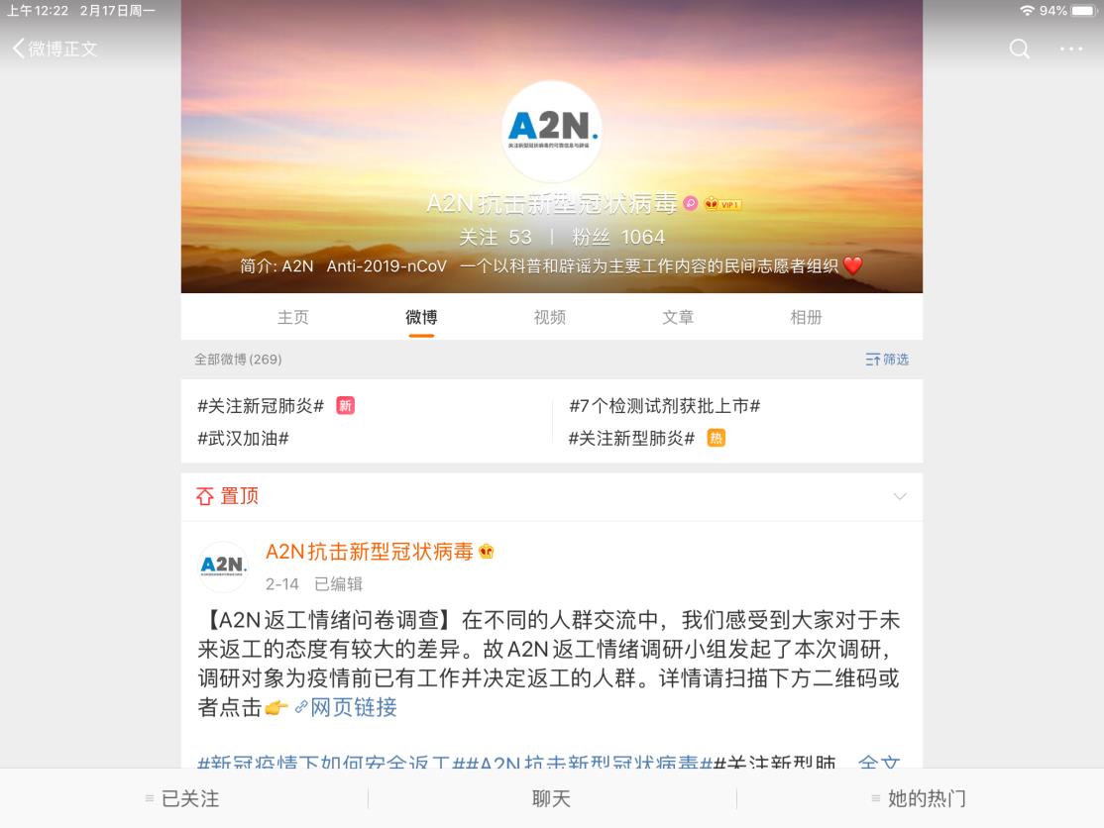Tap the A2N profile avatar
The image size is (1104, 828).
[x=552, y=132]
